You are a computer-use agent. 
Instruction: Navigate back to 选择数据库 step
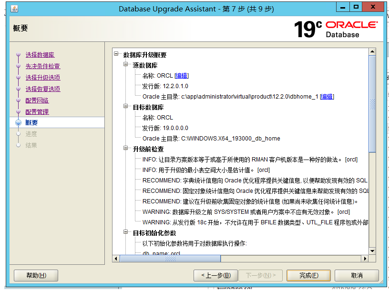40,54
